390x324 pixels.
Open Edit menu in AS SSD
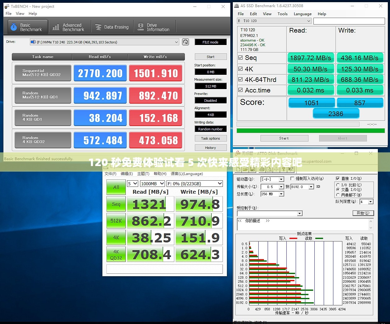pos(253,14)
